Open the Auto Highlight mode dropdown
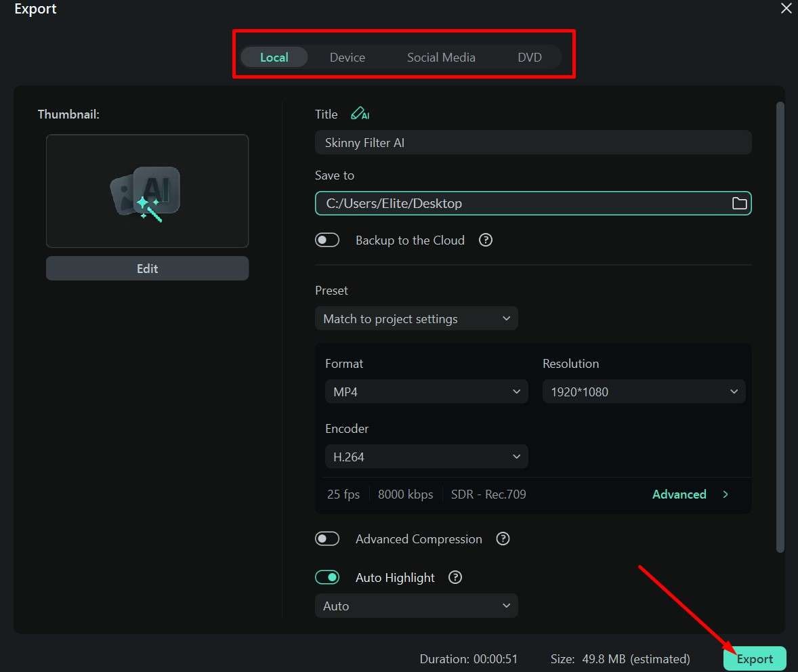Screen dimensions: 798x672 pyautogui.click(x=416, y=606)
